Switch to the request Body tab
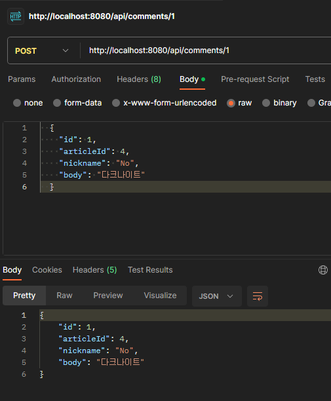The image size is (331, 401). pos(192,79)
